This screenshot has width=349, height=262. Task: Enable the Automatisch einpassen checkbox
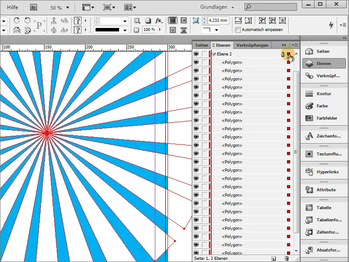click(237, 30)
